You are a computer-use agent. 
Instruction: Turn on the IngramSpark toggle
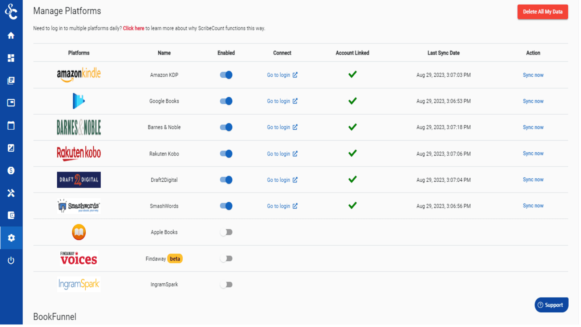click(x=226, y=284)
